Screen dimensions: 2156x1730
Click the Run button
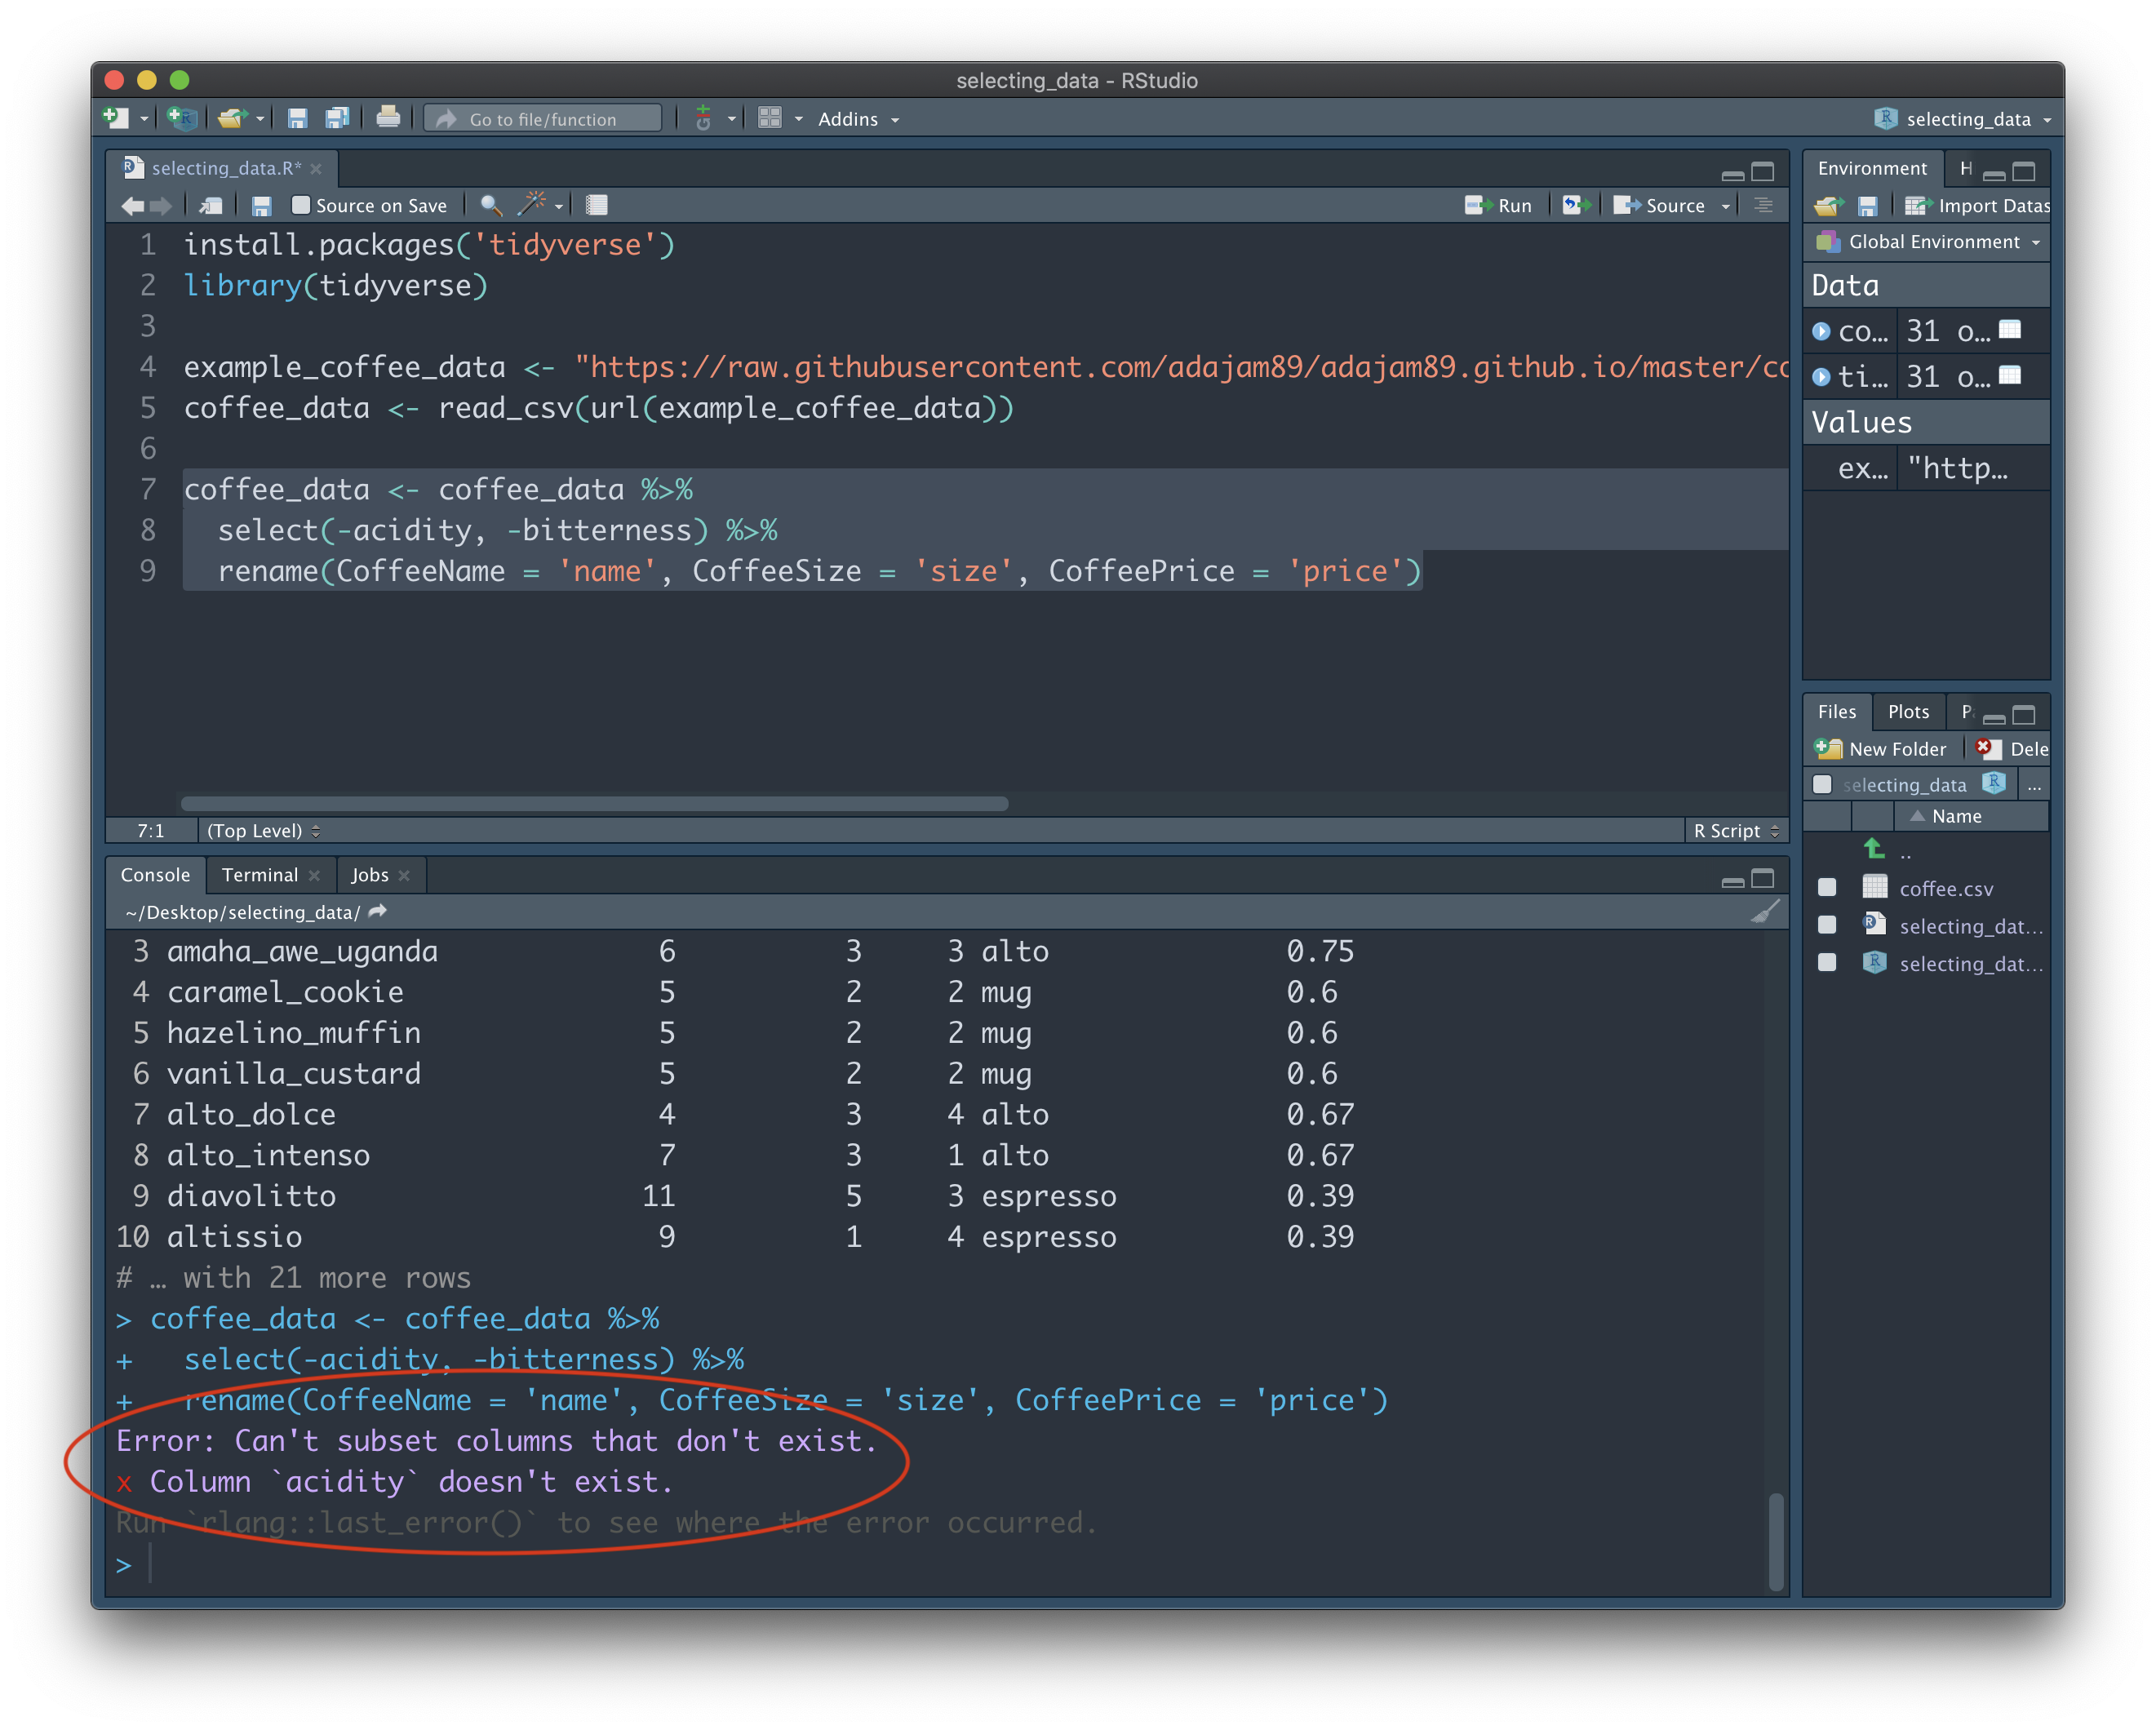pos(1498,206)
